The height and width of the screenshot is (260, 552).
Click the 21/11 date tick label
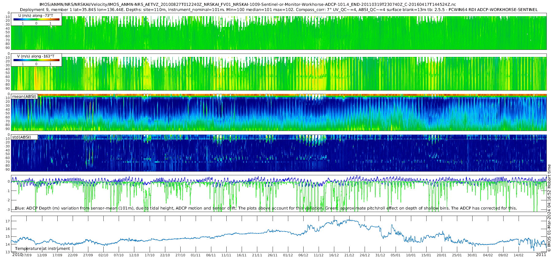point(257,255)
